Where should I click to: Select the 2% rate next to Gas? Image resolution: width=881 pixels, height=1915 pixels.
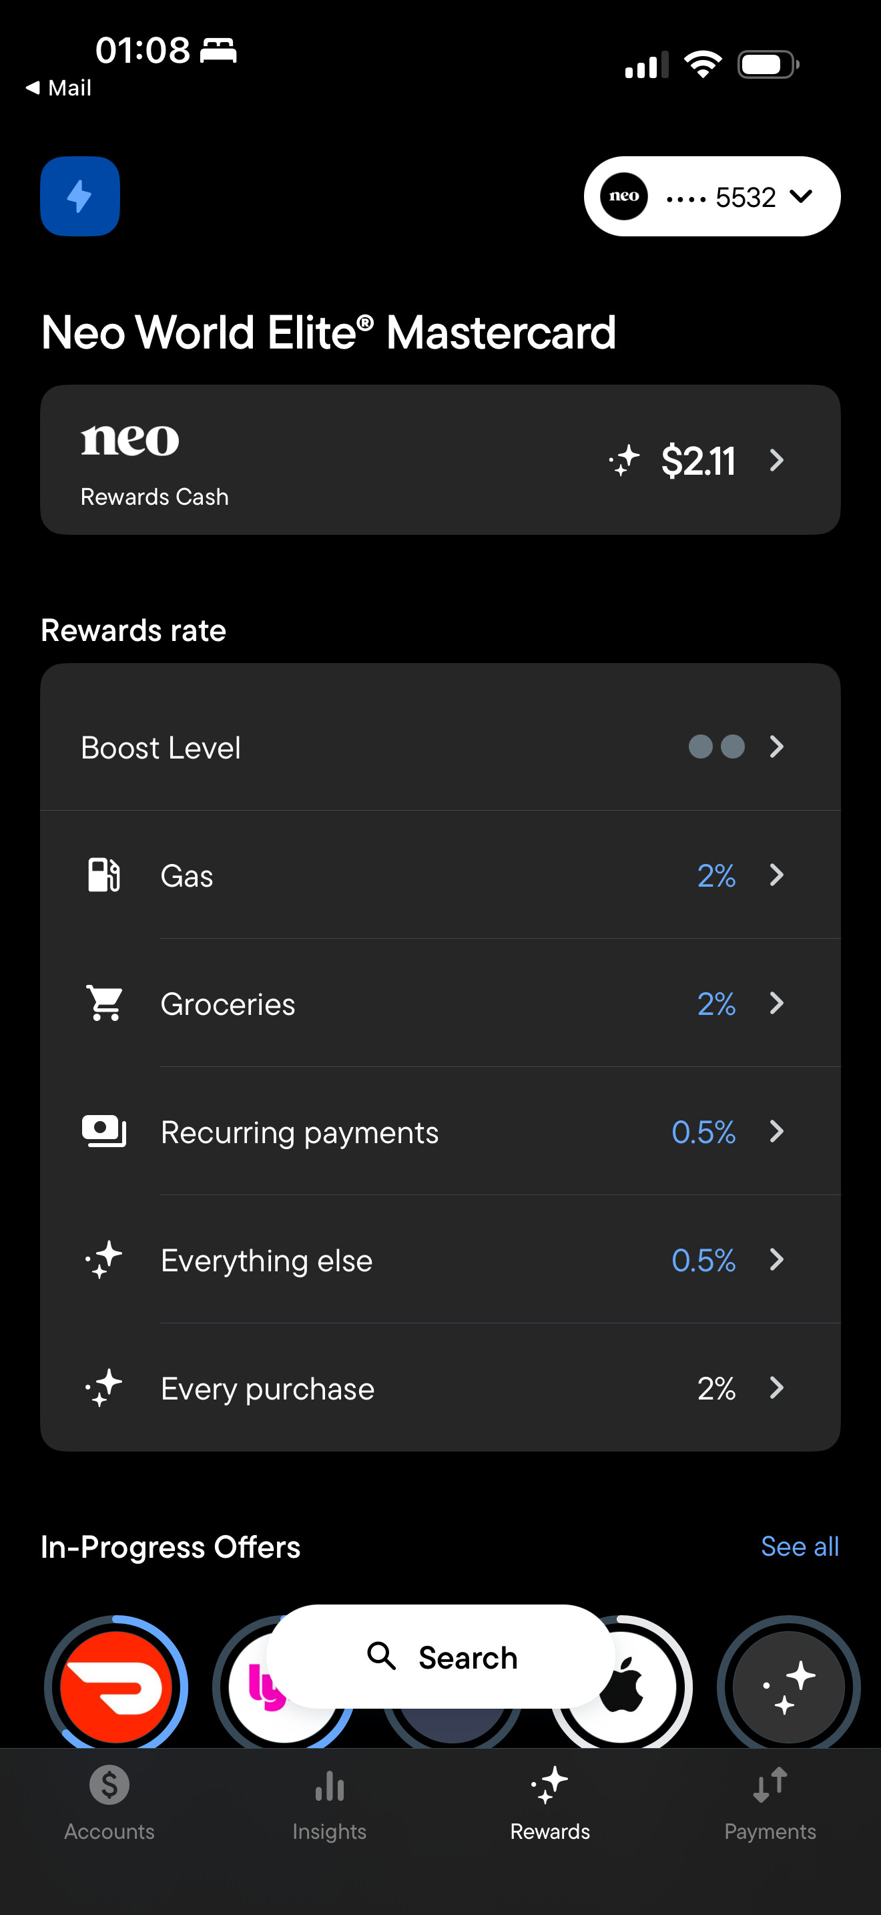(x=716, y=876)
